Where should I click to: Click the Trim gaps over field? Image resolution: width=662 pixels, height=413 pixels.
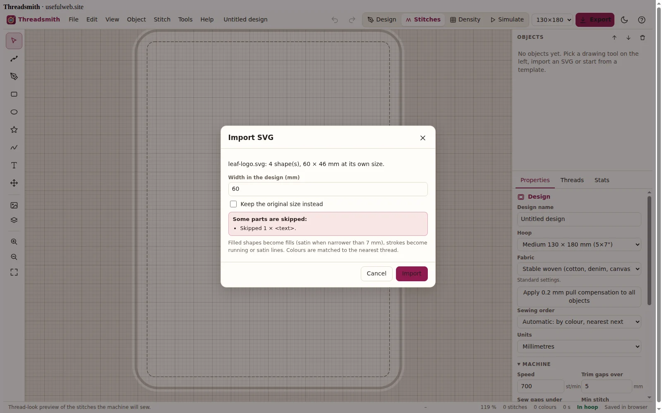606,387
